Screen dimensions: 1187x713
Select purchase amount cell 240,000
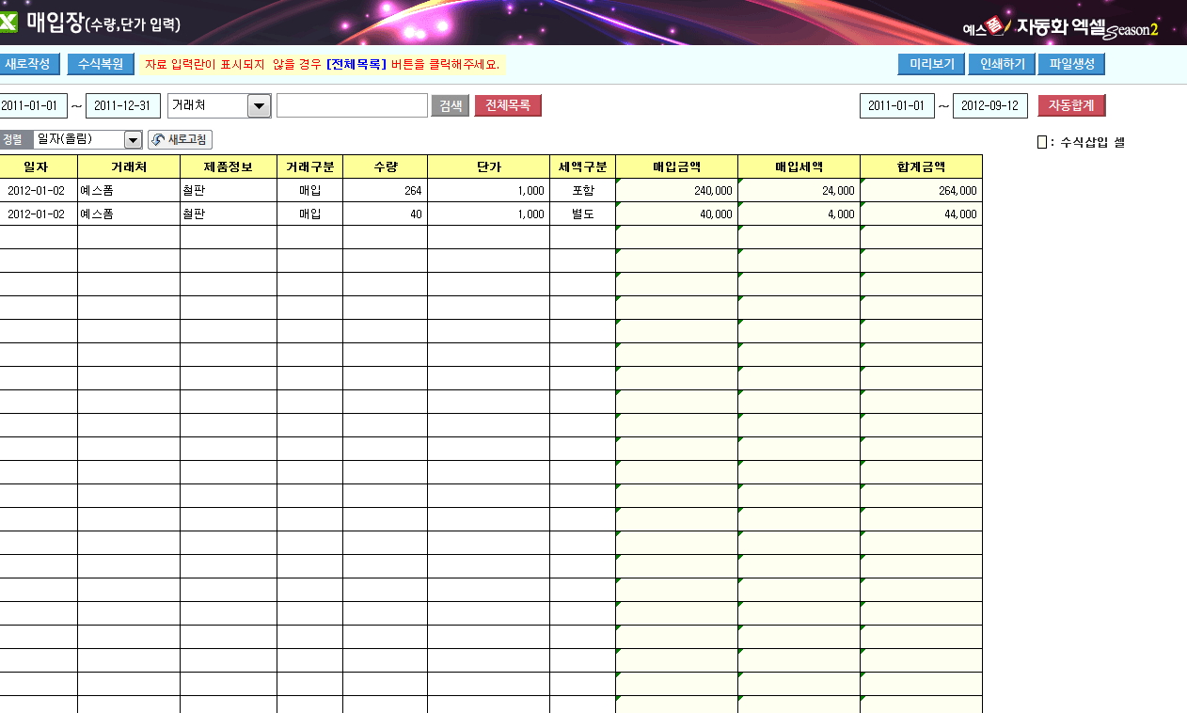[676, 190]
